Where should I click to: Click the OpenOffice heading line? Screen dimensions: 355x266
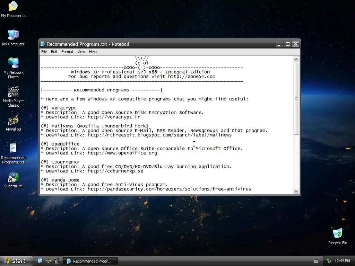[x=60, y=144]
